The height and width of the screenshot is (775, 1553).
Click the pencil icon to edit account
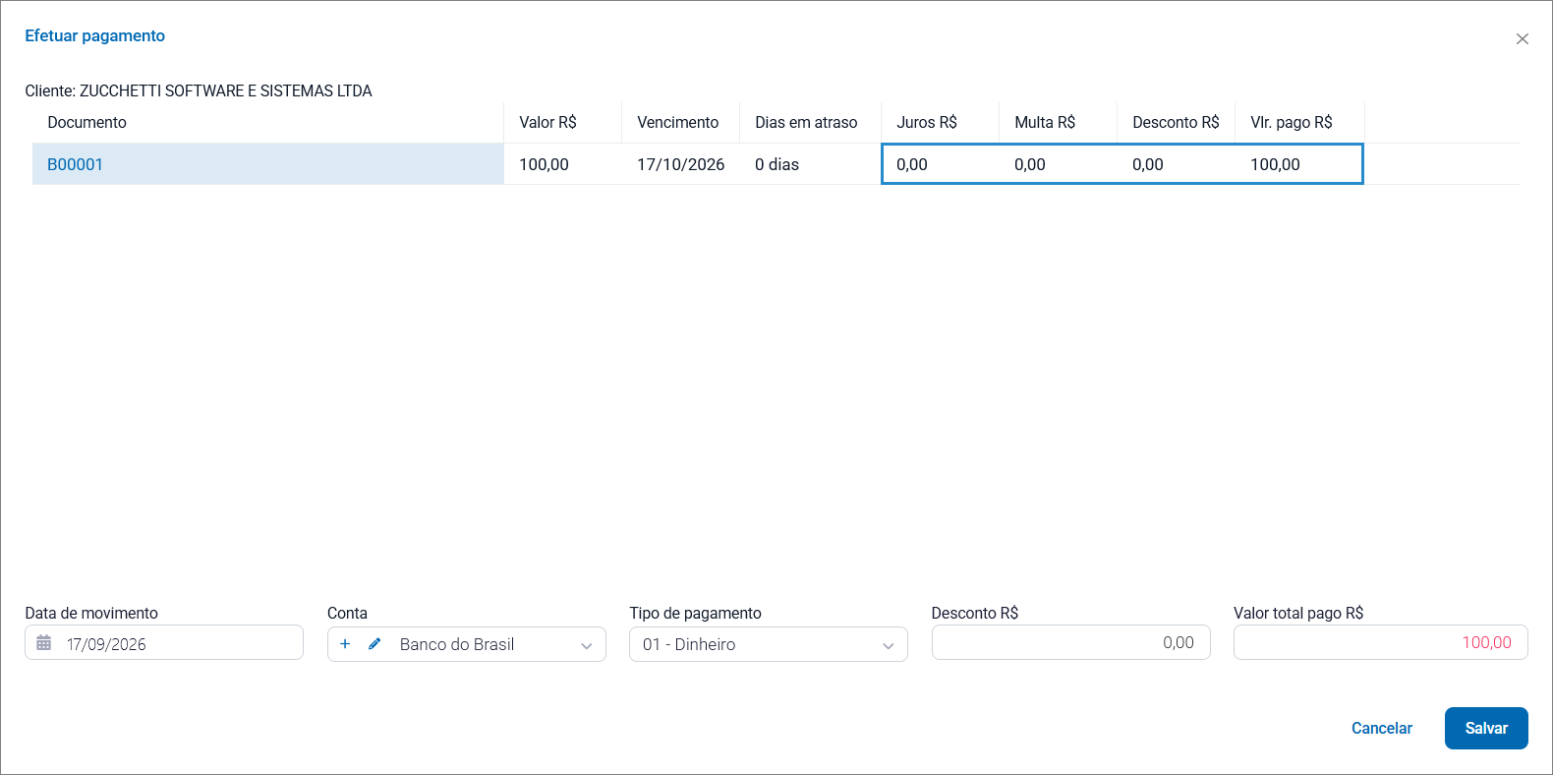click(374, 644)
